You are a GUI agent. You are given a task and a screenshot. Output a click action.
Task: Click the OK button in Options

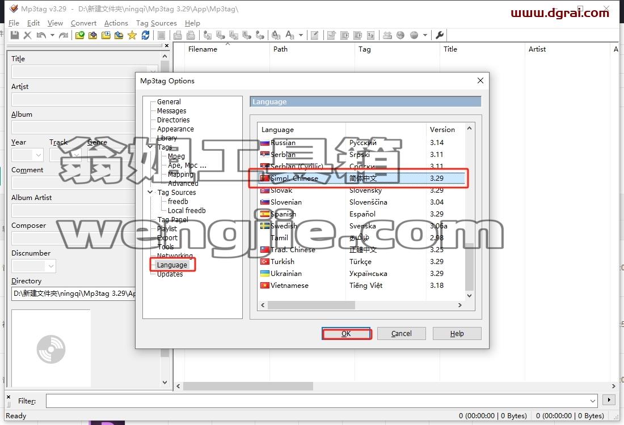346,334
